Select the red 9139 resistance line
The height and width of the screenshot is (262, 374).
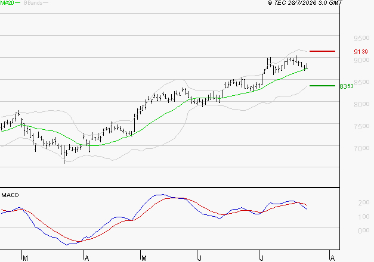tap(322, 51)
